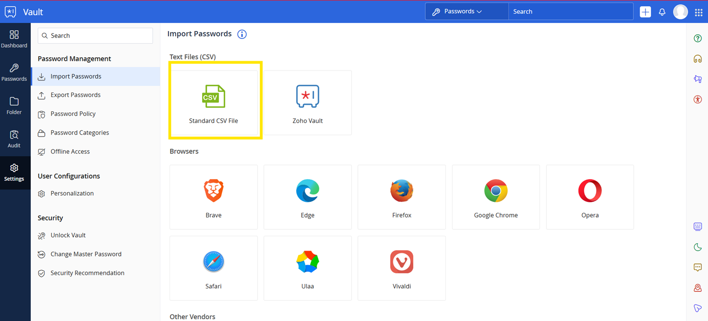This screenshot has width=708, height=321.
Task: Go to Passwords in left navigation
Action: 14,73
